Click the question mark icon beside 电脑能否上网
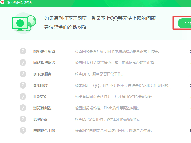 point(23,130)
